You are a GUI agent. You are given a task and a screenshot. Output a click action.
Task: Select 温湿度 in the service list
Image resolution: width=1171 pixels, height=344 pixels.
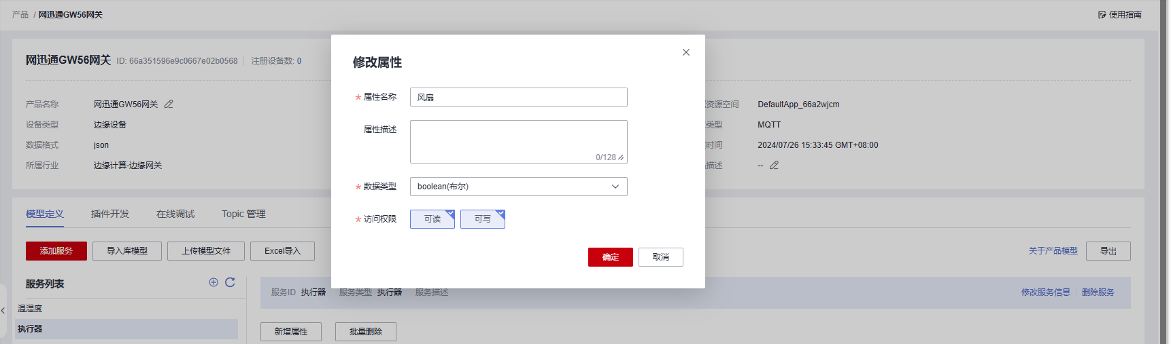tap(30, 308)
